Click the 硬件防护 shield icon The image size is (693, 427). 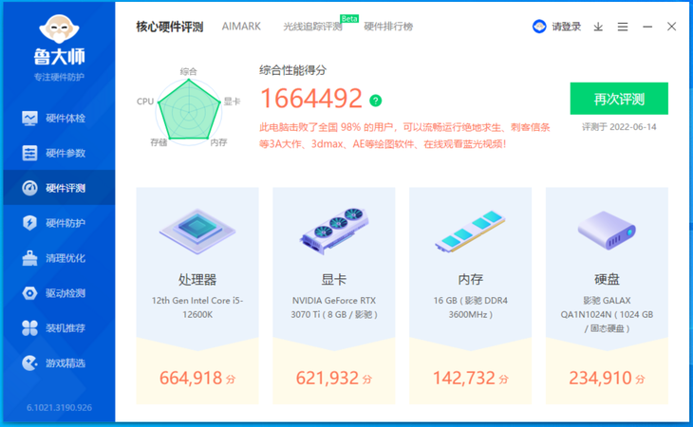click(x=29, y=223)
